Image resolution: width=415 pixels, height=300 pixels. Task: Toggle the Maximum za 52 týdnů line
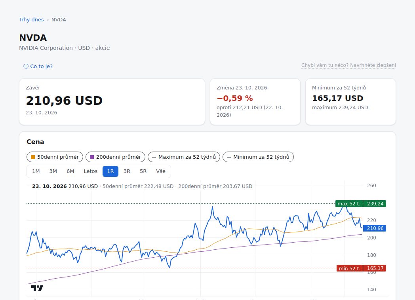coord(184,157)
